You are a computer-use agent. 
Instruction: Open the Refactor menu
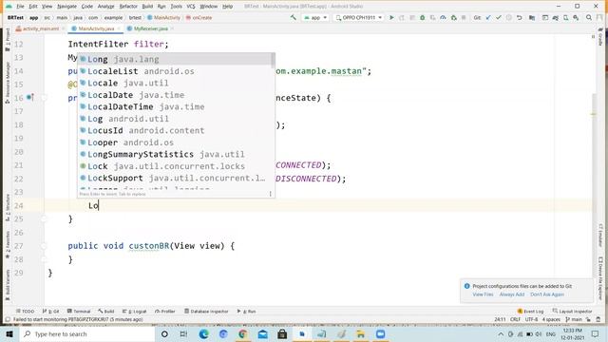tap(128, 7)
